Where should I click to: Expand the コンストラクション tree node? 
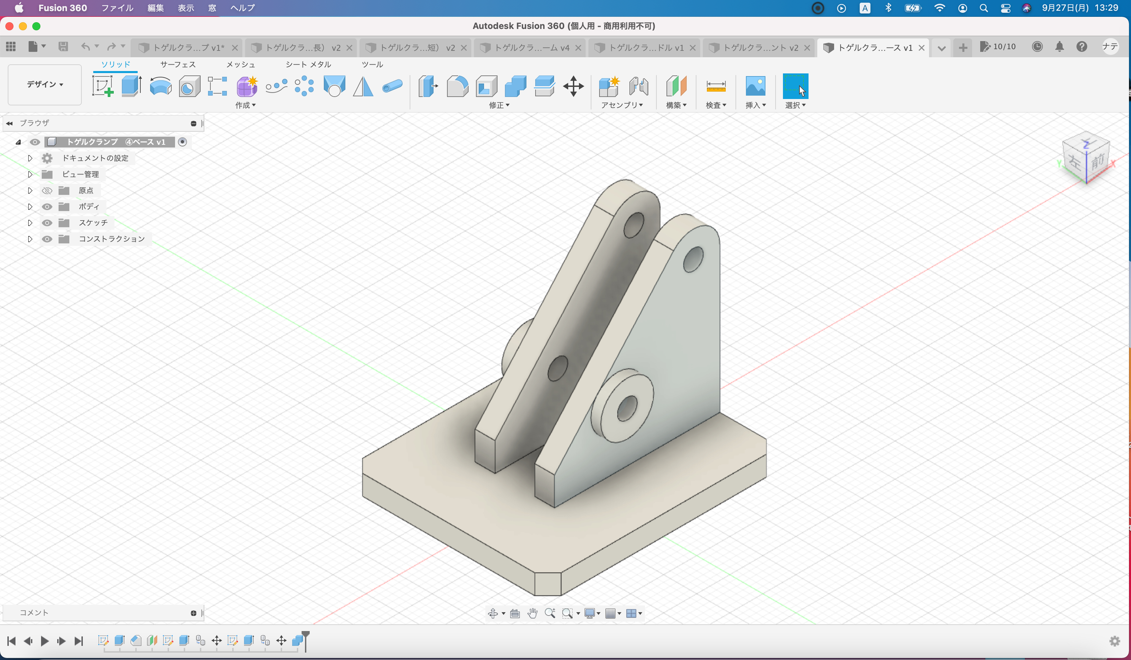(x=30, y=239)
